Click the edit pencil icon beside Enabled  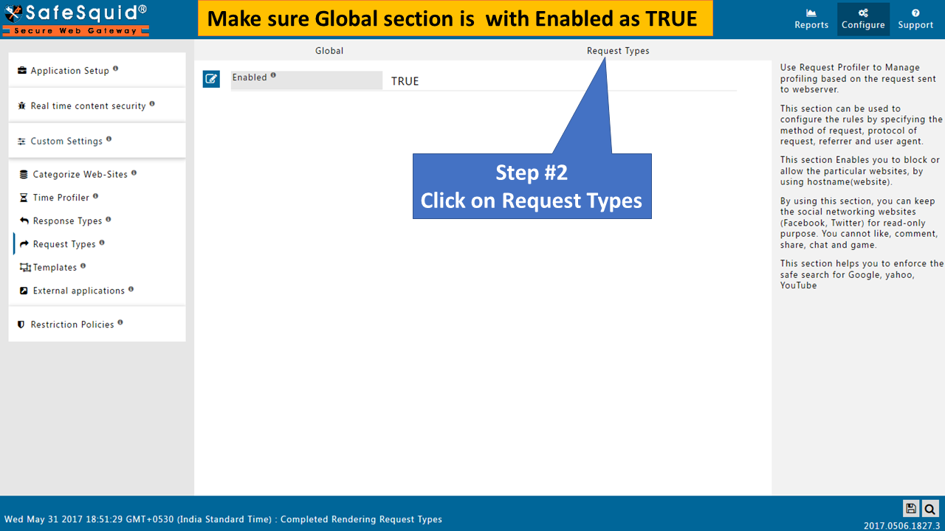(211, 79)
